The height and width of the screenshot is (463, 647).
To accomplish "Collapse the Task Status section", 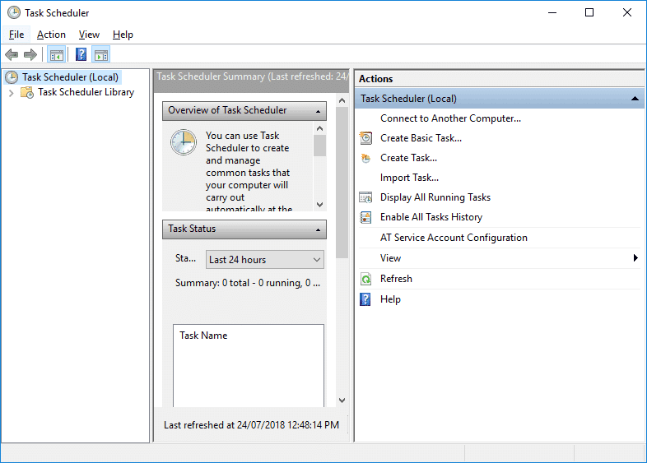I will 318,229.
